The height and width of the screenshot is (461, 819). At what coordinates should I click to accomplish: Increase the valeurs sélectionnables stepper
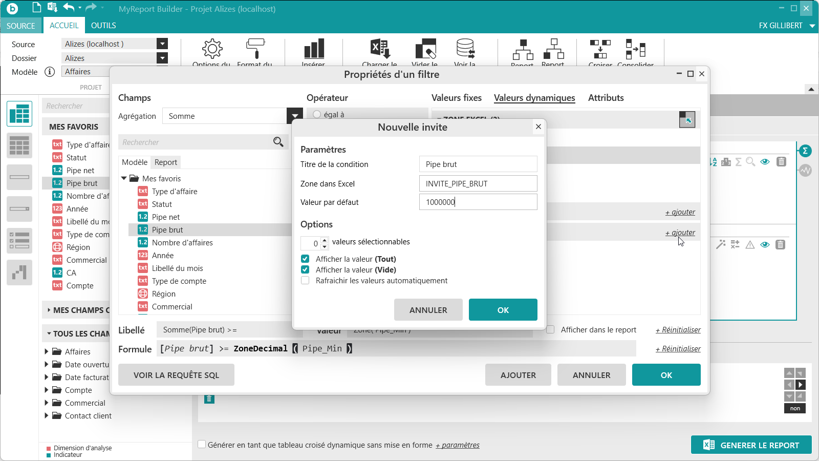click(325, 240)
